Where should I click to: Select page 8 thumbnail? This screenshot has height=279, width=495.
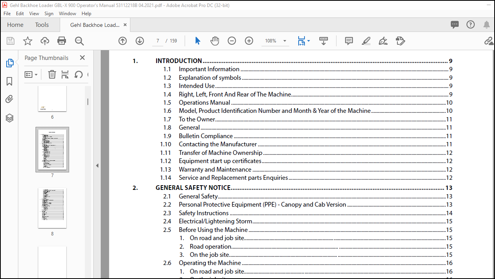click(52, 208)
